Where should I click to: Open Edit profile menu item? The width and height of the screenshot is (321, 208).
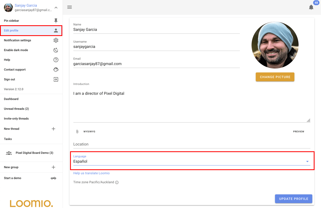(31, 31)
